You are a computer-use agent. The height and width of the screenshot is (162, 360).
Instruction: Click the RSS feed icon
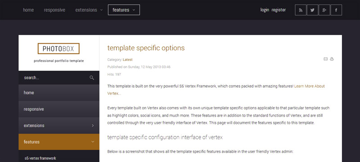301,10
